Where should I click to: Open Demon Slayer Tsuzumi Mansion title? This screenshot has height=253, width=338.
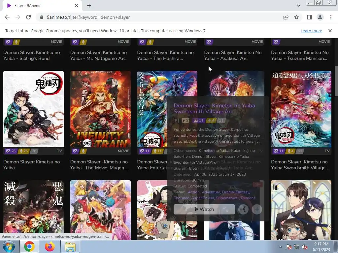(x=300, y=55)
